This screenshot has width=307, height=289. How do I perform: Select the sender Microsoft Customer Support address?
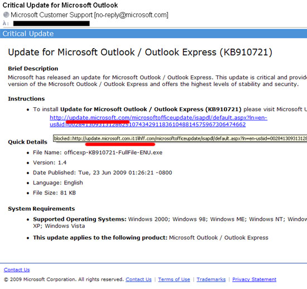89,15
